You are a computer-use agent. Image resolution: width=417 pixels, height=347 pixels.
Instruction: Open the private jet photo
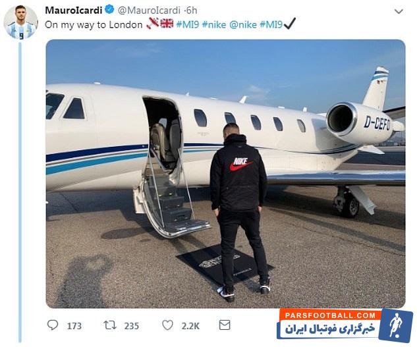point(225,174)
